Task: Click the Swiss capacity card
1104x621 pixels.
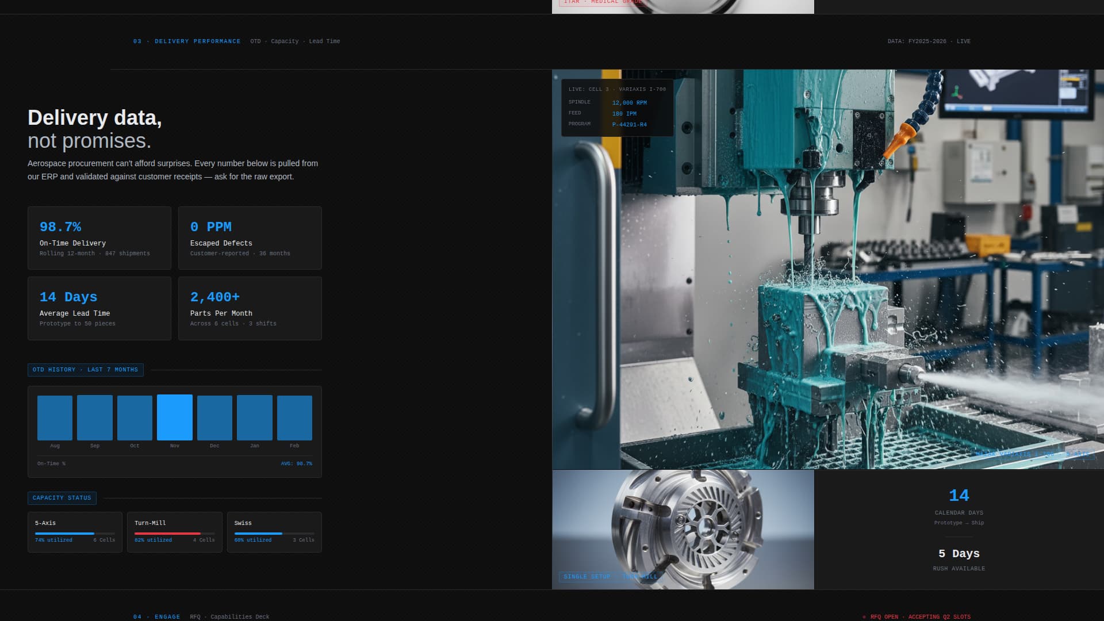Action: [274, 531]
